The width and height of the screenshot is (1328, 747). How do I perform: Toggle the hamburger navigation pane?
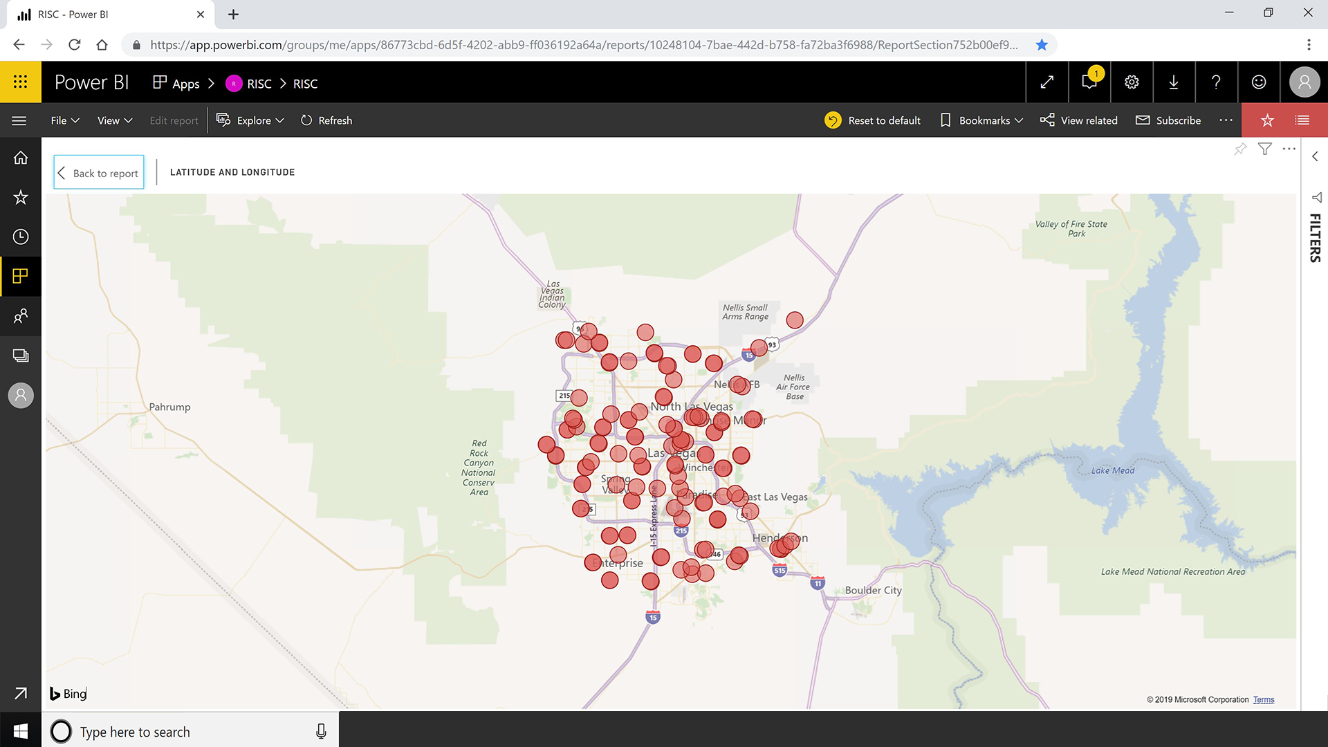[19, 120]
